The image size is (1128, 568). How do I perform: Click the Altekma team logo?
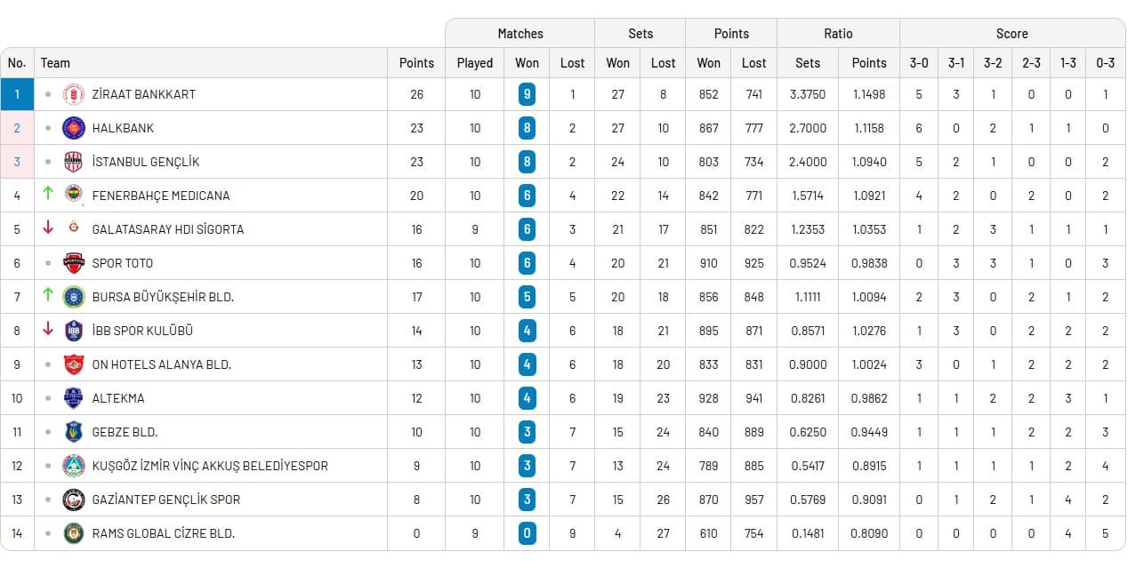74,398
